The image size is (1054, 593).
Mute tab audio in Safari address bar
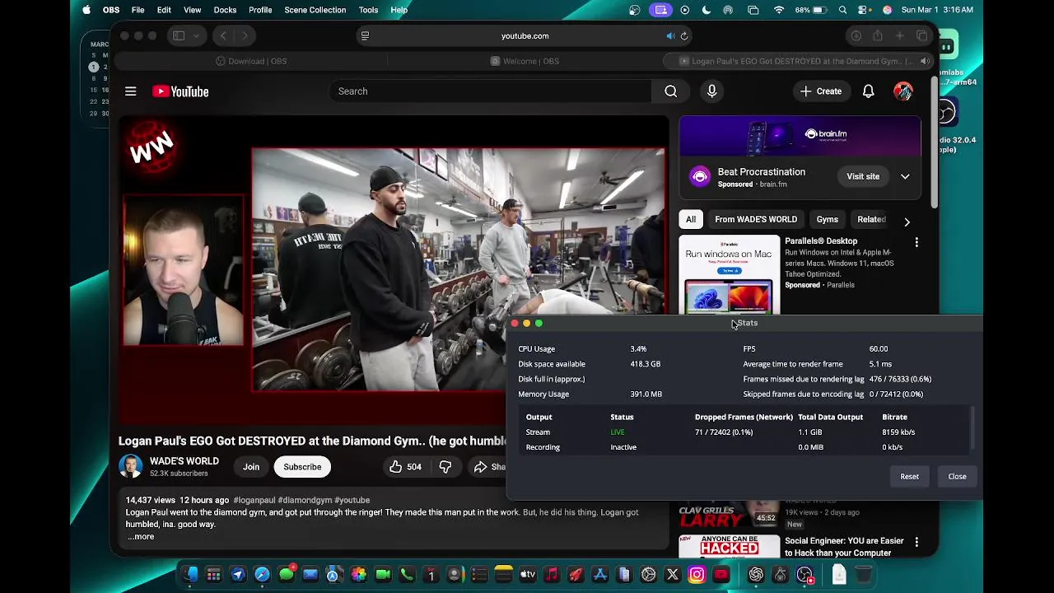click(x=670, y=36)
